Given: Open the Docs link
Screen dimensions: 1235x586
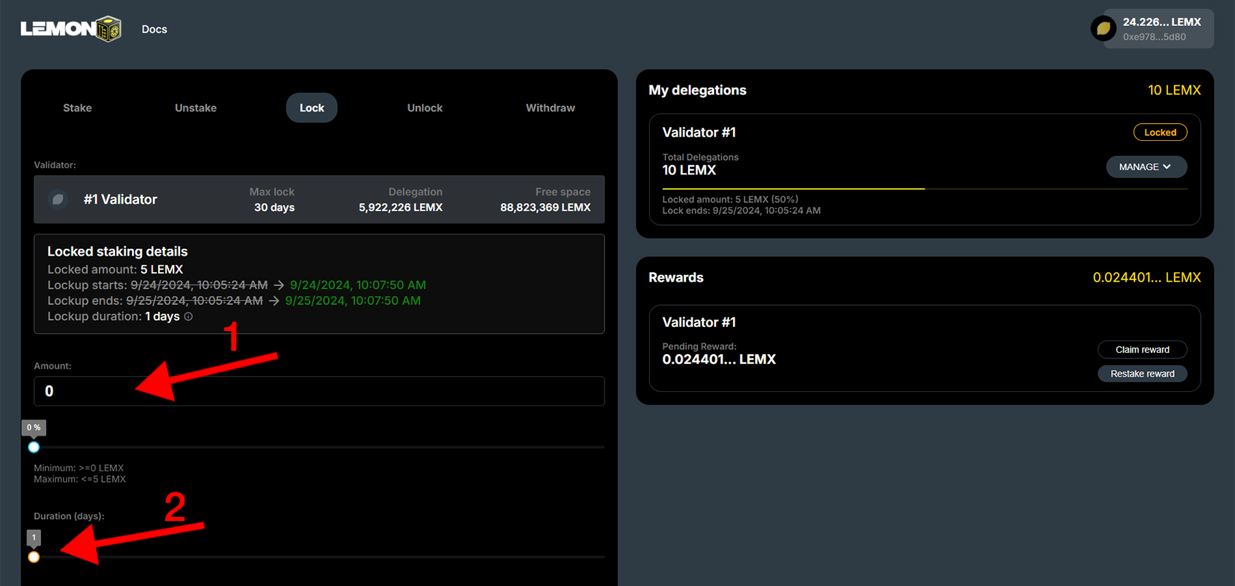Looking at the screenshot, I should point(155,29).
